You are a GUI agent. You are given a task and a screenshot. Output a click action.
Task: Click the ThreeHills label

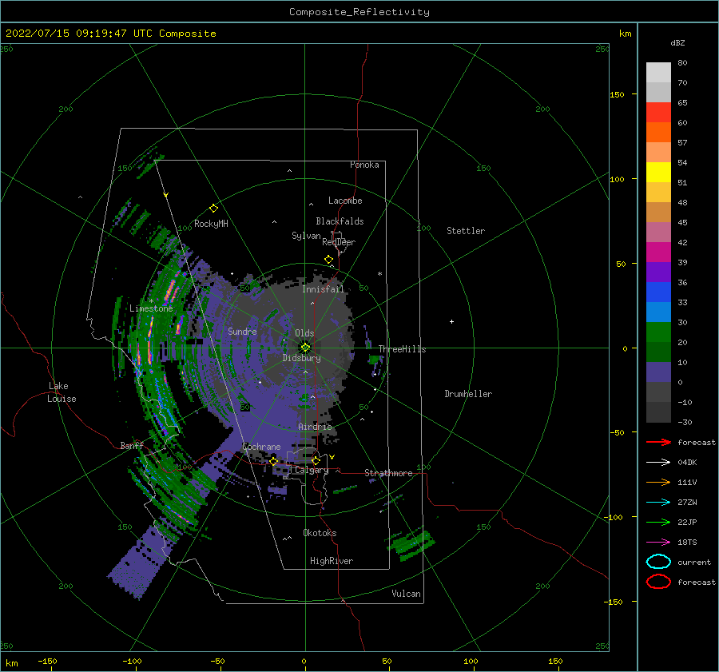(x=402, y=349)
